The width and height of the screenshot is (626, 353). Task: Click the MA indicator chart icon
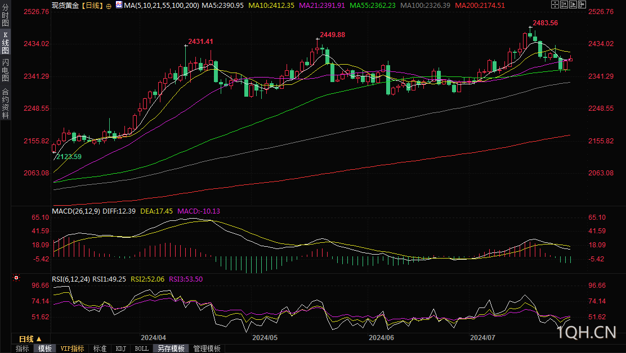pos(119,5)
